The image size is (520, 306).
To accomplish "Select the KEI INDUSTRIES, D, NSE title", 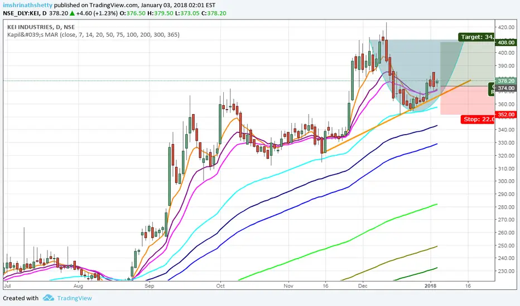I will click(x=41, y=27).
